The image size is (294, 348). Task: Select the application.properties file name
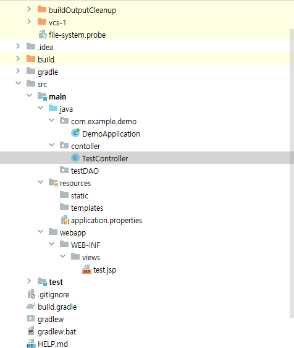[x=106, y=221]
